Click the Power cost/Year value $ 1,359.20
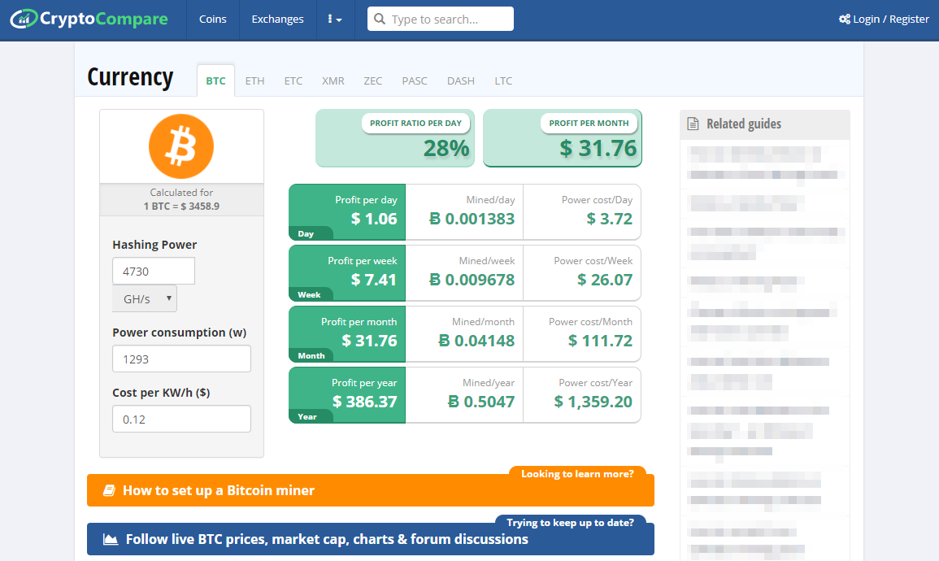Screen dimensions: 939x561 pyautogui.click(x=593, y=402)
